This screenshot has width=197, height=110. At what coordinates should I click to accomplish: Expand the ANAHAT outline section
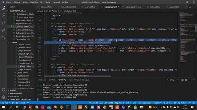point(13,90)
